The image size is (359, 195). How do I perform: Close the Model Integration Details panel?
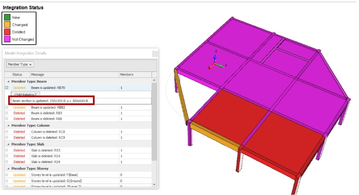pos(154,54)
